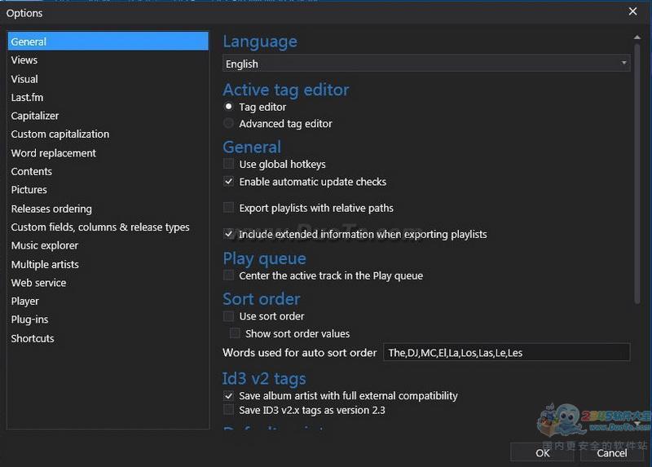This screenshot has height=467, width=652.
Task: Select Multiple artists category
Action: pyautogui.click(x=108, y=265)
